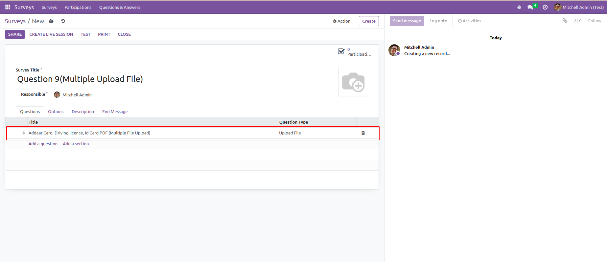Click Log note in chatter
Image resolution: width=607 pixels, height=262 pixels.
[438, 21]
